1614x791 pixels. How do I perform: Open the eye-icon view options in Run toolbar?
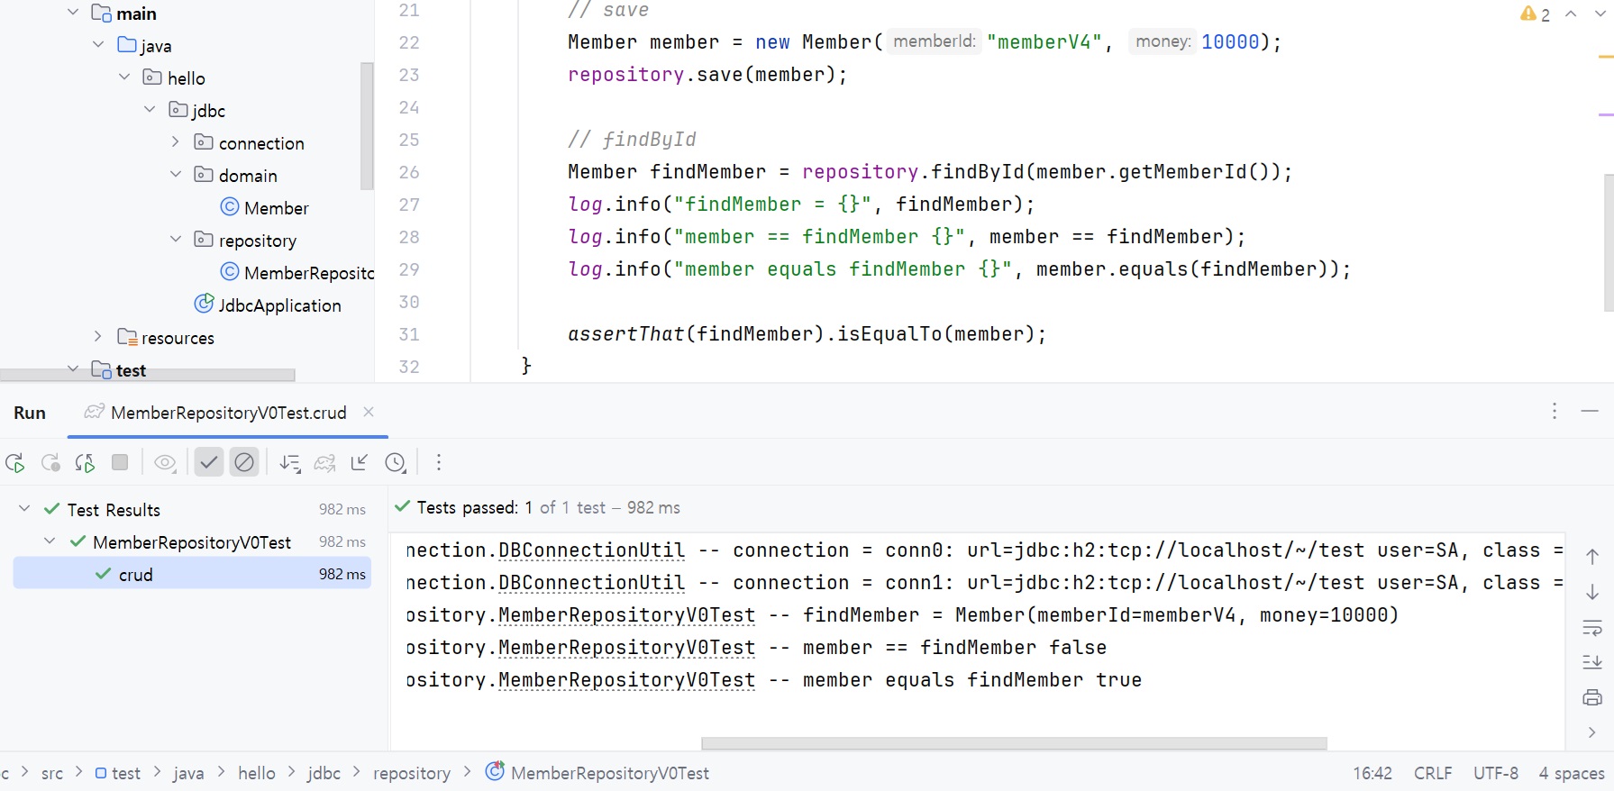(x=165, y=463)
